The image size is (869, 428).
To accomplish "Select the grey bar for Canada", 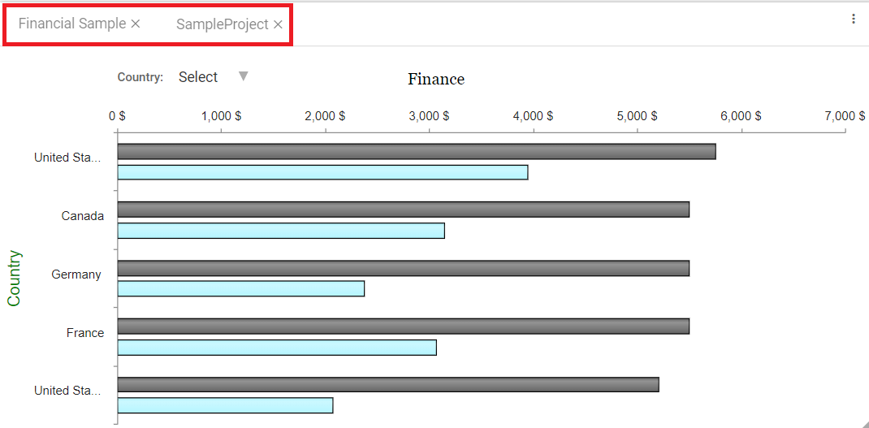I will pos(403,210).
